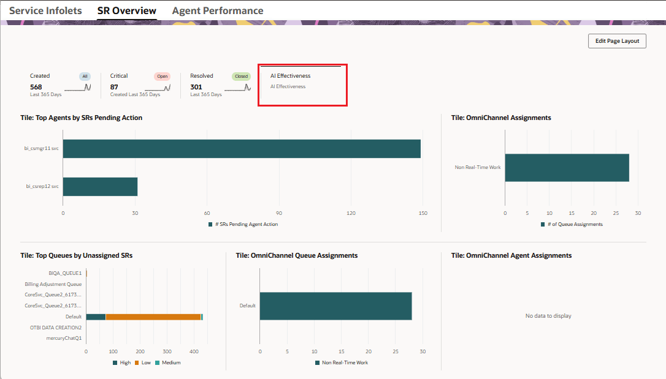This screenshot has width=666, height=379.
Task: Click the OTBI DATA CREATION2 label
Action: pyautogui.click(x=56, y=328)
